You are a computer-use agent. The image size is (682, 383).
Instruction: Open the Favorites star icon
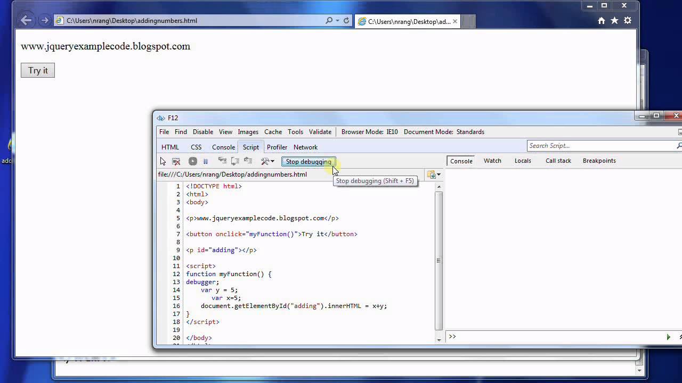614,21
